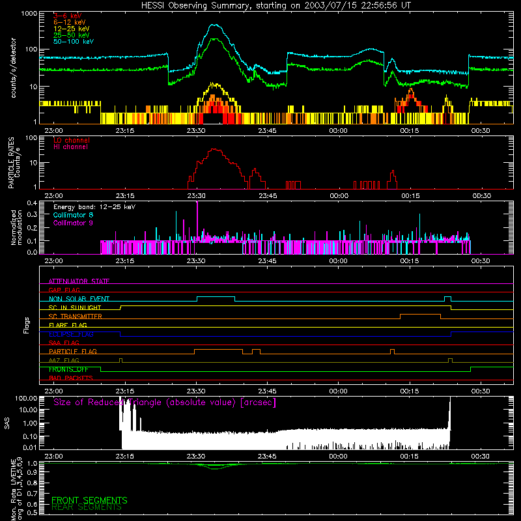Select the green 25-50 keV legend entry
The width and height of the screenshot is (521, 521).
pyautogui.click(x=72, y=35)
